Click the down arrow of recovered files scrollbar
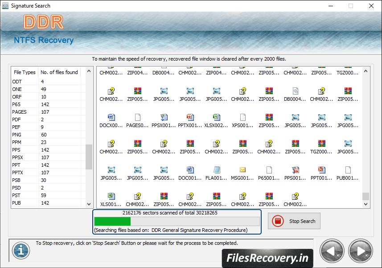The width and height of the screenshot is (382, 268). tap(366, 204)
